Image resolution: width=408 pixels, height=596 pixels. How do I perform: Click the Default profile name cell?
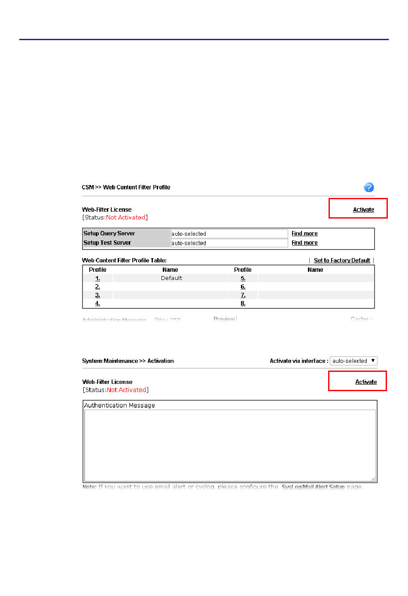tap(171, 278)
